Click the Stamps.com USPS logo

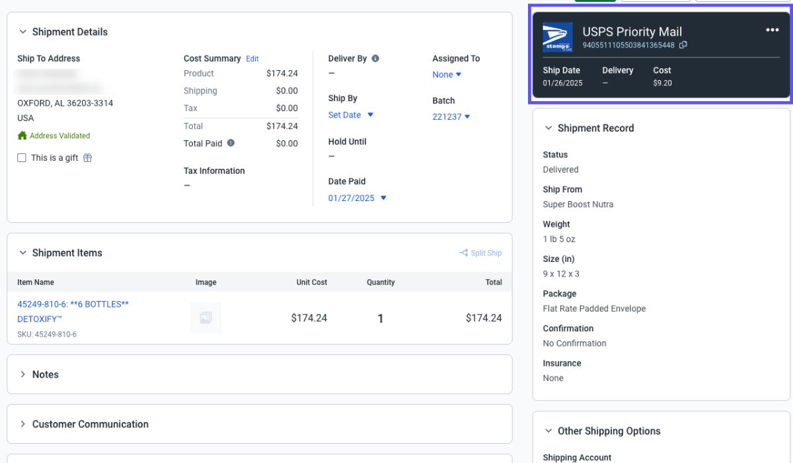click(558, 37)
